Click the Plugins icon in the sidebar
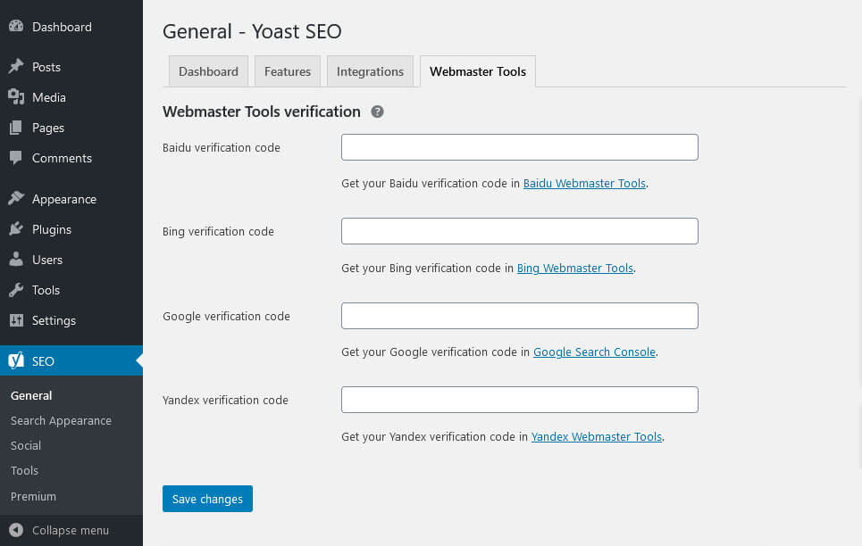862x546 pixels. (x=16, y=229)
